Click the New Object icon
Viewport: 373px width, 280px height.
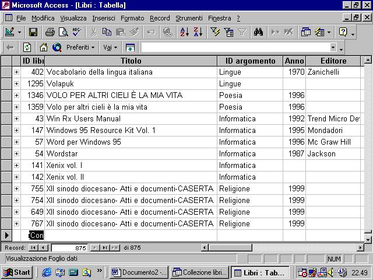[x=319, y=32]
